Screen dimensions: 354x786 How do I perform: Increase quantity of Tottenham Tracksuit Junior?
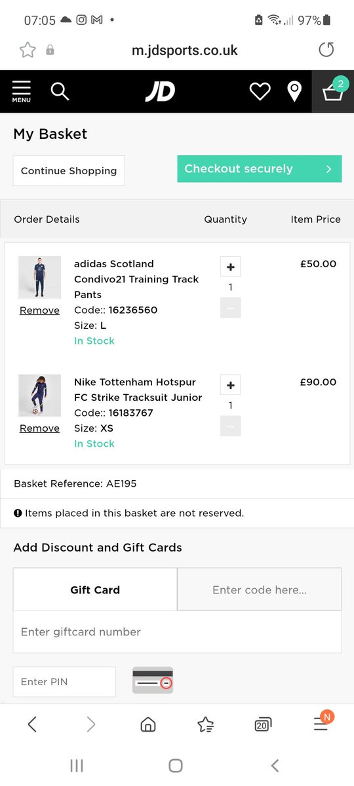click(x=231, y=384)
